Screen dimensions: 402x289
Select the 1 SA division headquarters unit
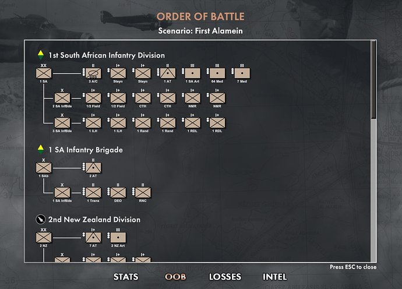(x=44, y=74)
